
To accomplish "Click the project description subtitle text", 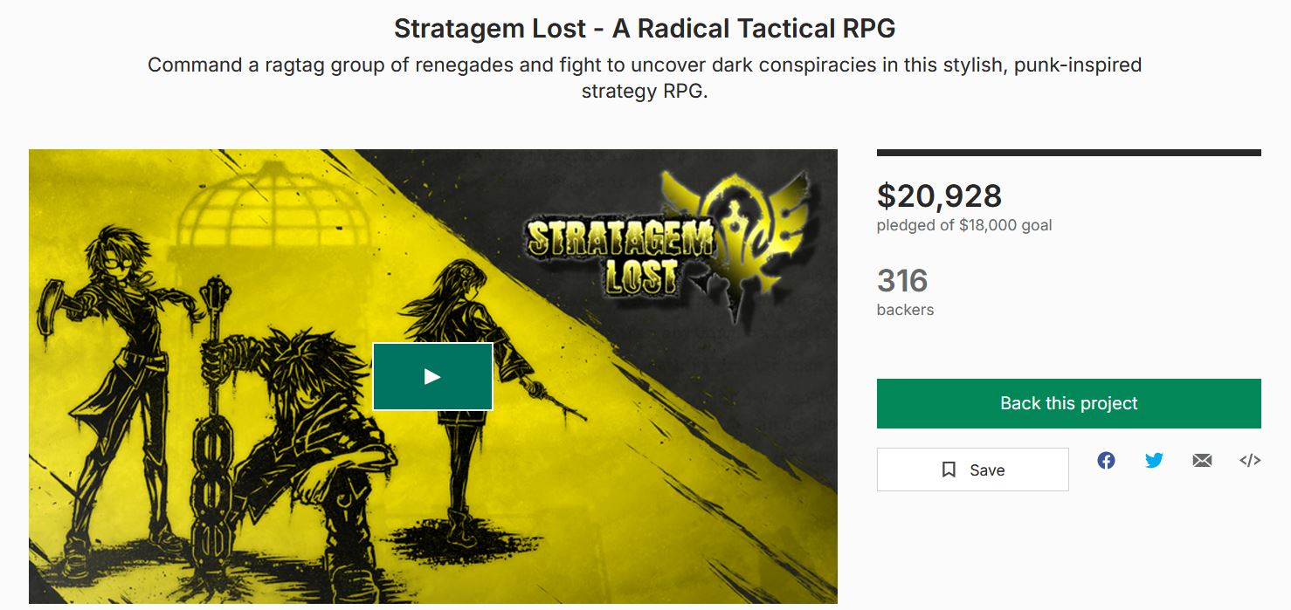I will (645, 78).
